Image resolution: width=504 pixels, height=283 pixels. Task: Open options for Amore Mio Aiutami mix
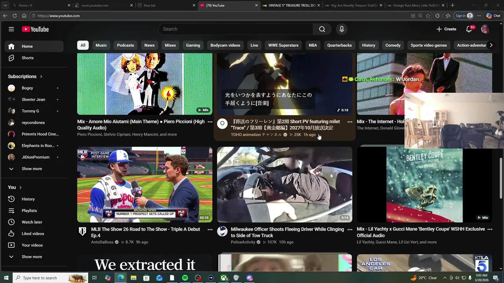210,122
